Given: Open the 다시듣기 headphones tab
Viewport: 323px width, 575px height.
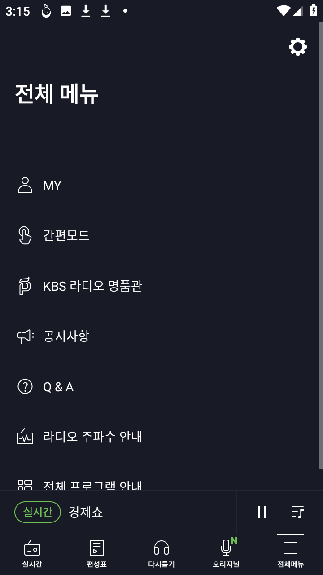Looking at the screenshot, I should pos(161,553).
